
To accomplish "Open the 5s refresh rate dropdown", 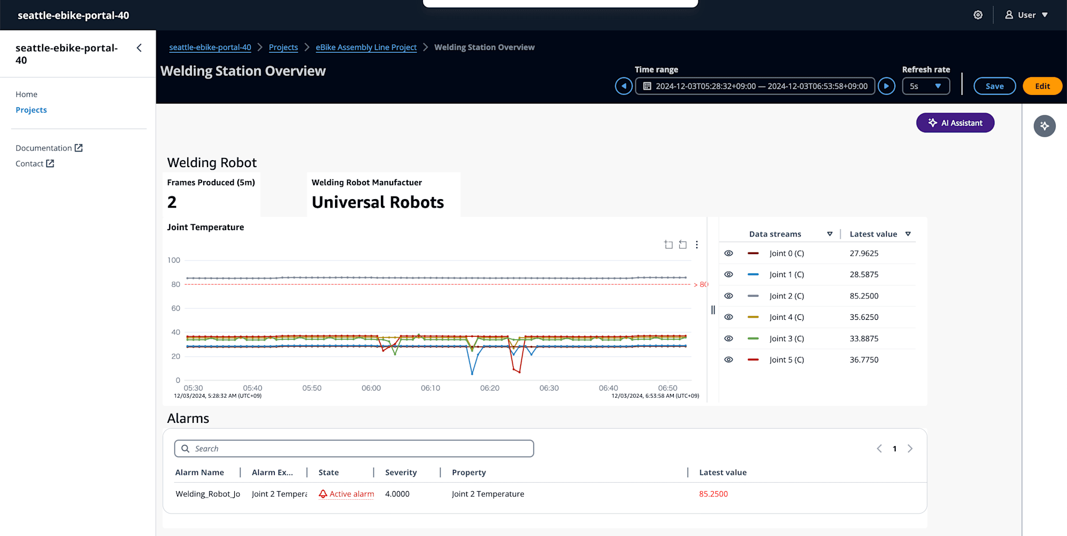I will [926, 86].
